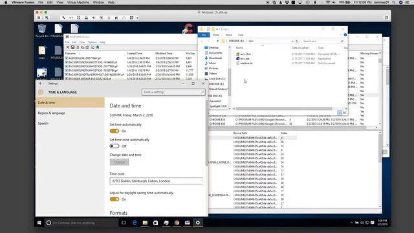The width and height of the screenshot is (414, 233).
Task: Click the Find a setting search box
Action: coord(173,92)
